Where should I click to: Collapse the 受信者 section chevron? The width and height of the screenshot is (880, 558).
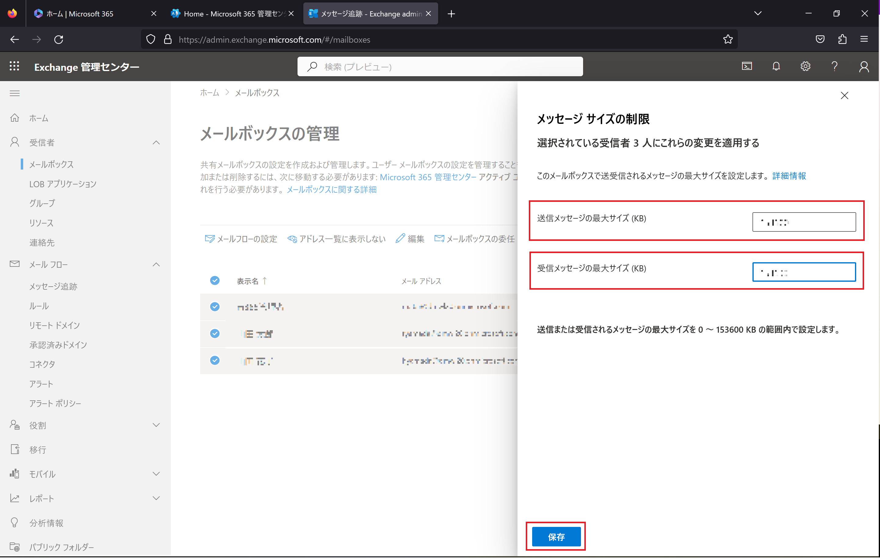pyautogui.click(x=156, y=142)
